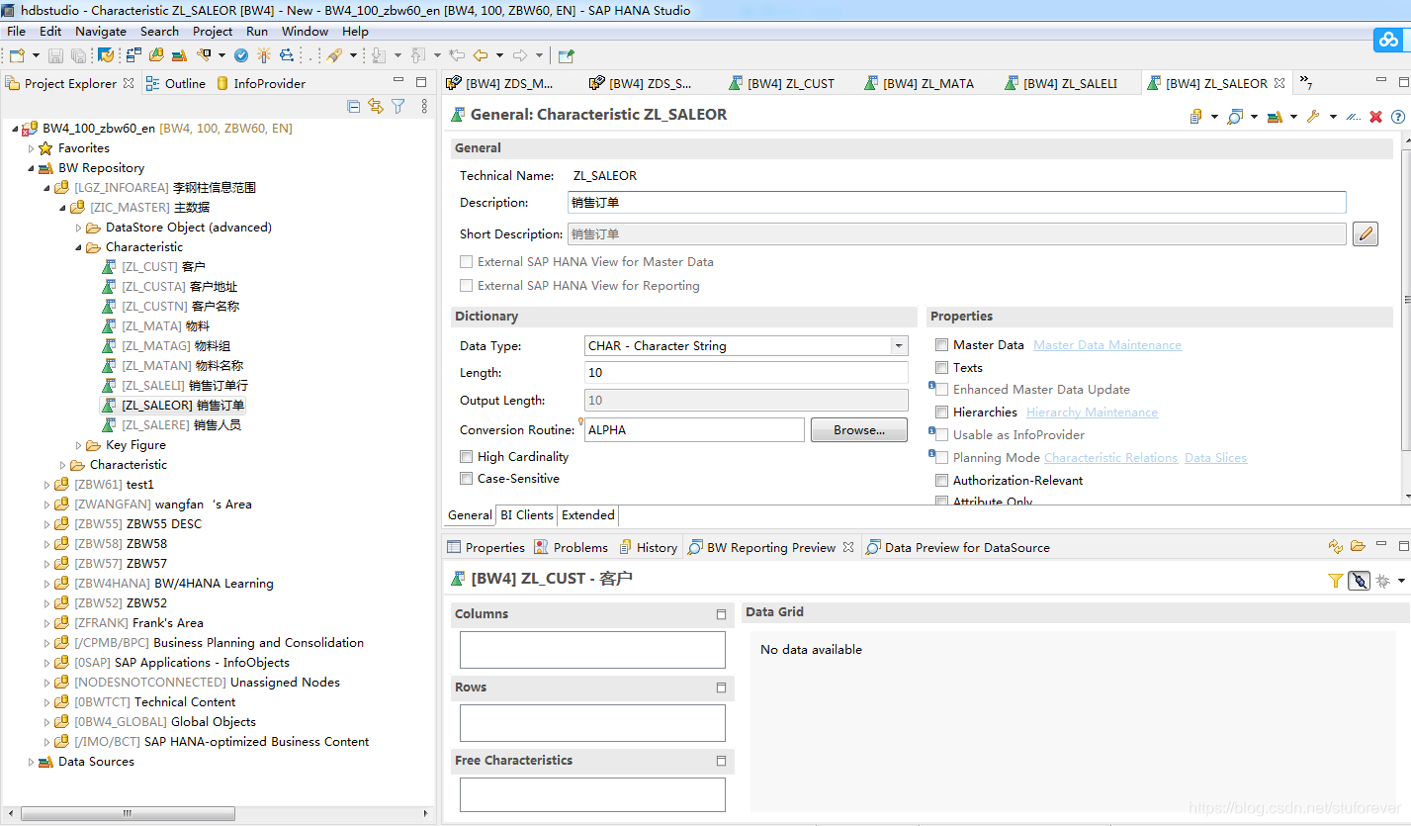The image size is (1411, 826).
Task: Open the Window menu
Action: [305, 31]
